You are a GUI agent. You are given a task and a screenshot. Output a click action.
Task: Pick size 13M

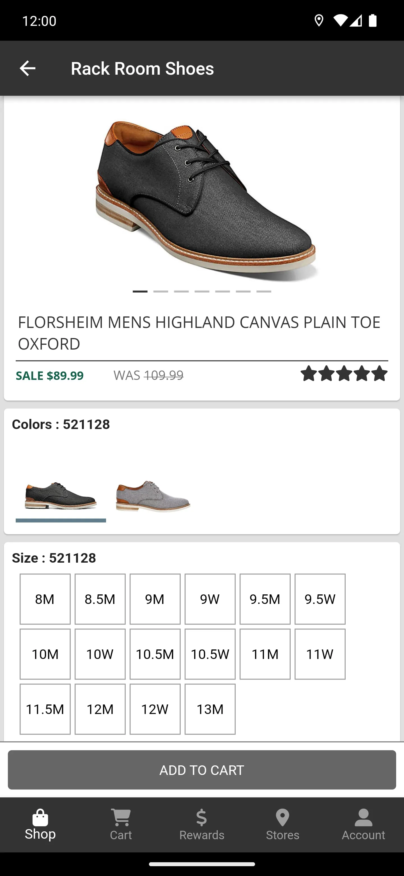click(x=210, y=709)
